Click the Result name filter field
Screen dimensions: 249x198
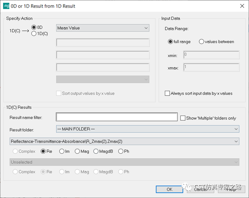(117, 117)
